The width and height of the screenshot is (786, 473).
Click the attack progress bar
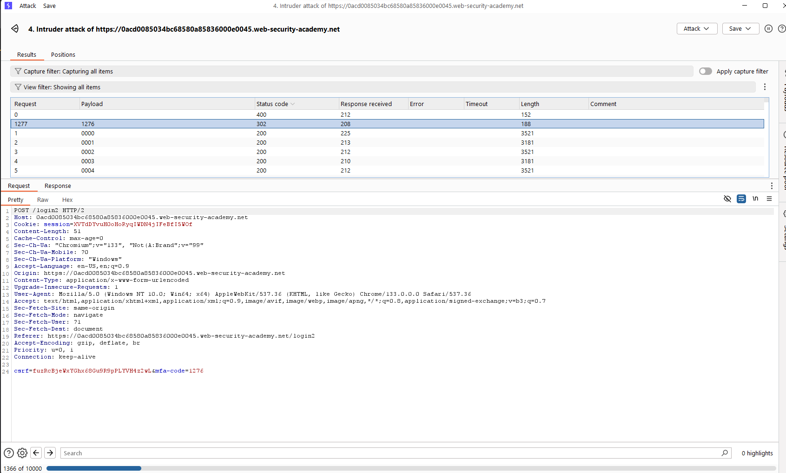[412, 468]
